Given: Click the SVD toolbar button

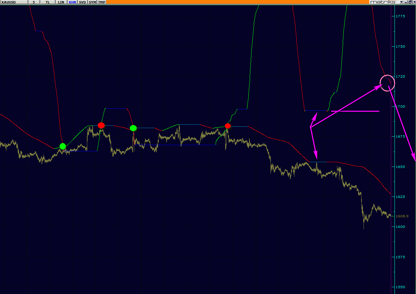Looking at the screenshot, I should pos(82,2).
